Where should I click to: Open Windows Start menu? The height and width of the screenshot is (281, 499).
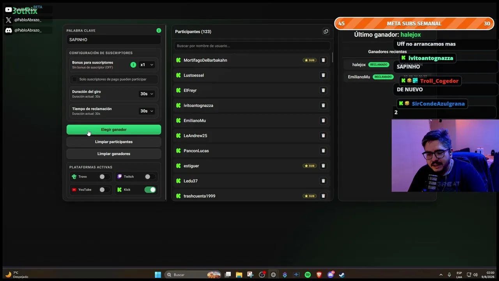158,275
